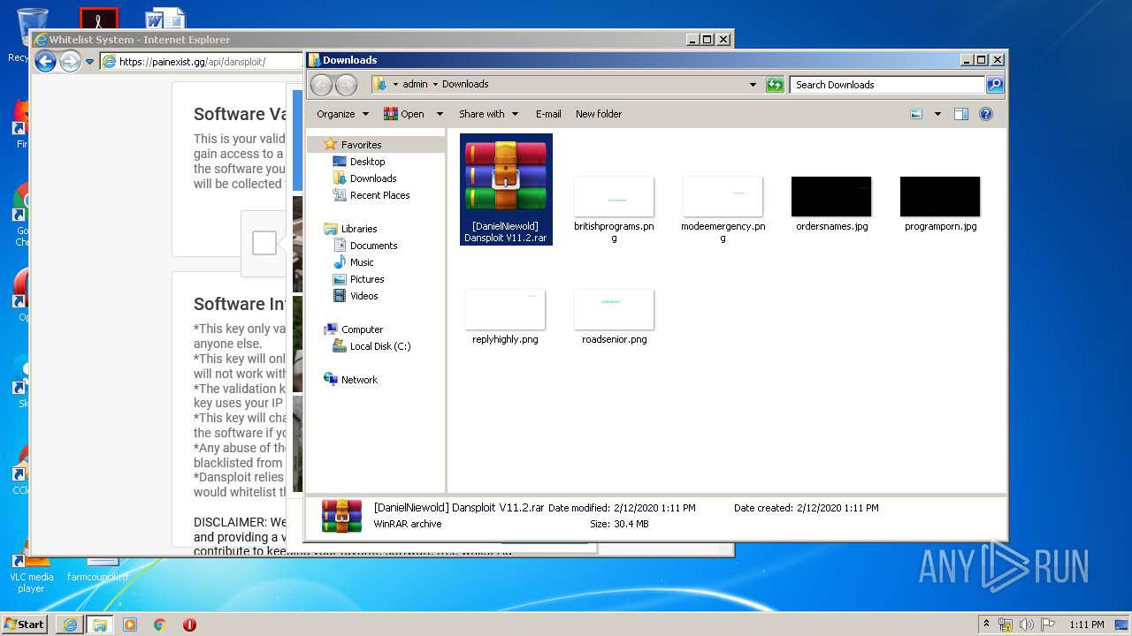The height and width of the screenshot is (636, 1132).
Task: Click E-mail in the Explorer toolbar
Action: tap(548, 114)
